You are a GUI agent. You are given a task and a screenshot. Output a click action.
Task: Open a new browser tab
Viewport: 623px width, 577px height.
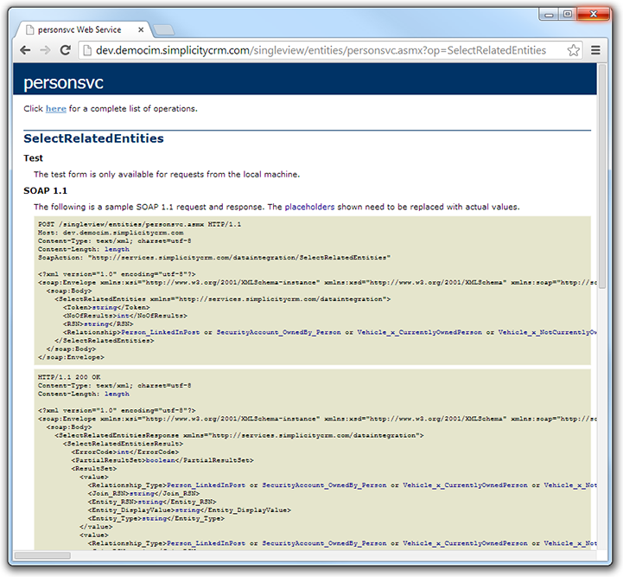click(x=163, y=29)
